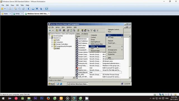The width and height of the screenshot is (179, 101).
Task: Click the VMware snapshot take icon
Action: point(16,9)
